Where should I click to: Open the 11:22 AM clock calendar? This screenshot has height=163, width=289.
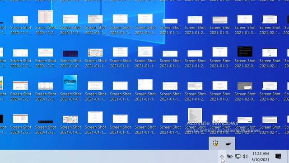click(x=261, y=157)
